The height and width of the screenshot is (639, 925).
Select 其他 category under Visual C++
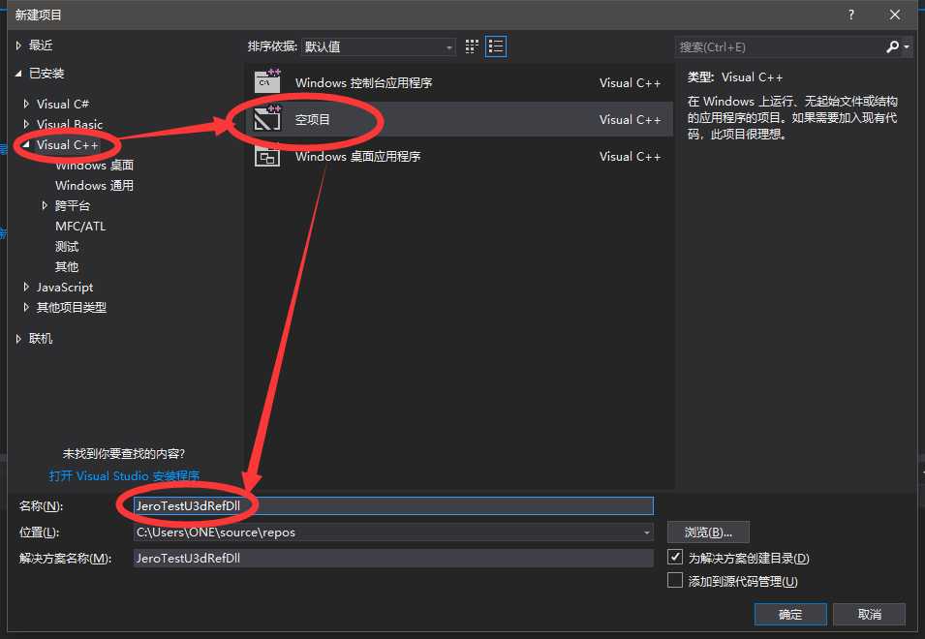67,266
